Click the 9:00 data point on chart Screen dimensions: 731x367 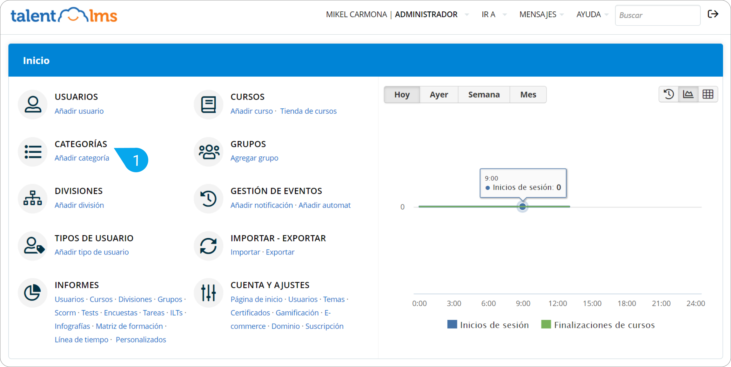522,207
